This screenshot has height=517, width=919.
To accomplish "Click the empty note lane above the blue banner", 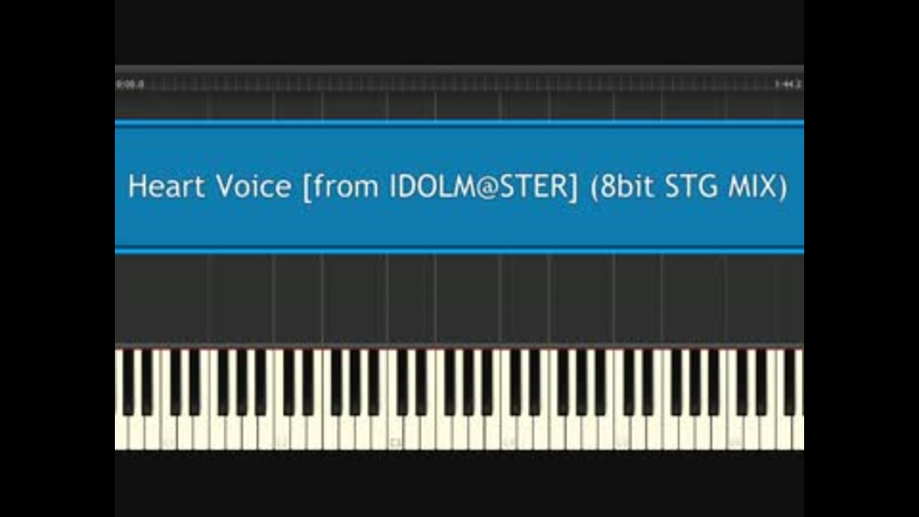I will click(459, 105).
